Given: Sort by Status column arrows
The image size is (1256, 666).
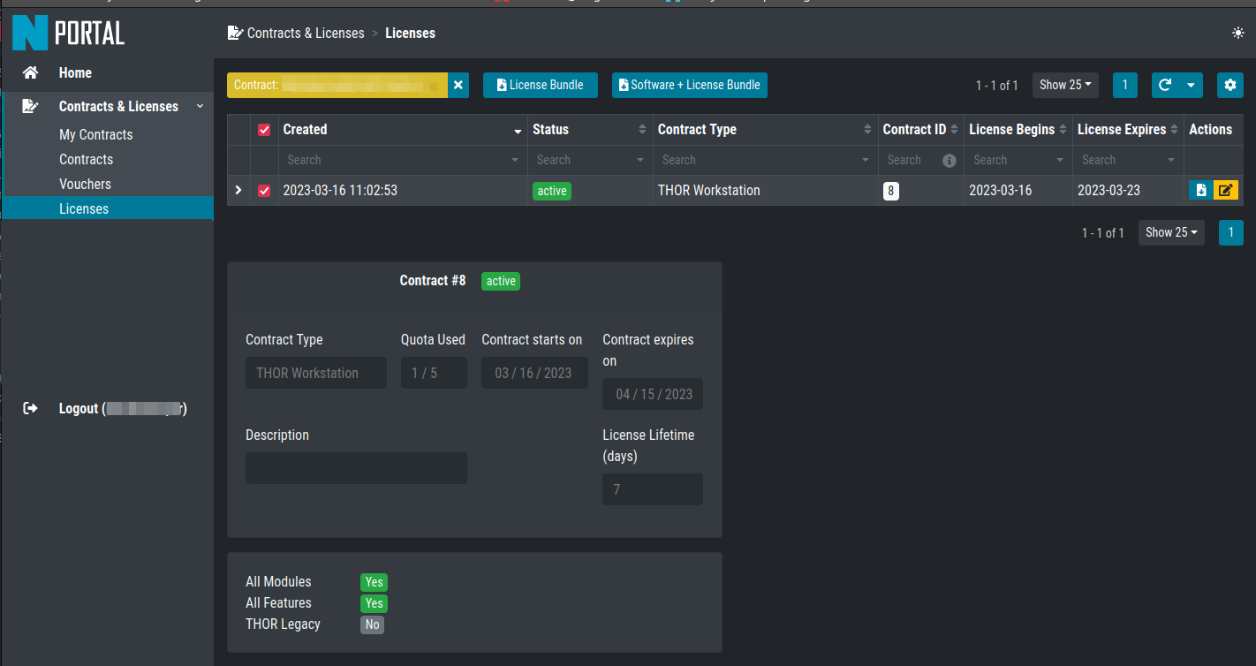Looking at the screenshot, I should point(642,130).
